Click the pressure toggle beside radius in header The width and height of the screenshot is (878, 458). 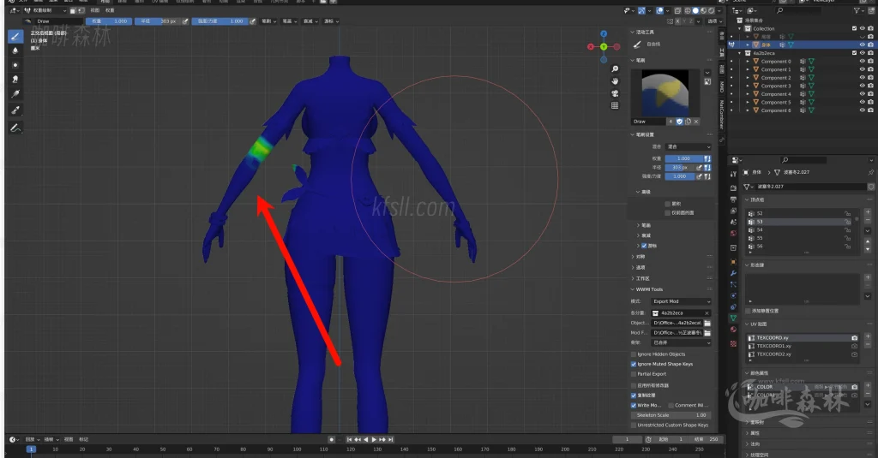pyautogui.click(x=185, y=21)
